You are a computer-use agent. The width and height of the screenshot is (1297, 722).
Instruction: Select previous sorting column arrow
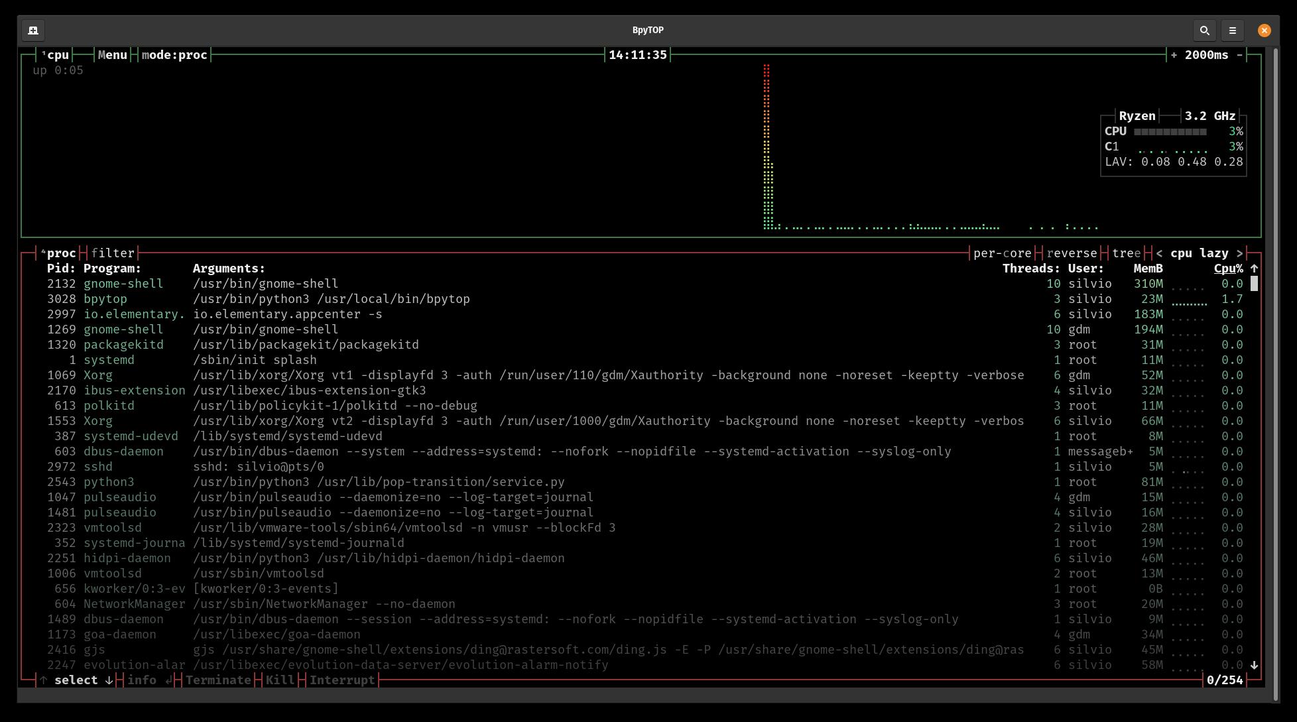point(1159,253)
